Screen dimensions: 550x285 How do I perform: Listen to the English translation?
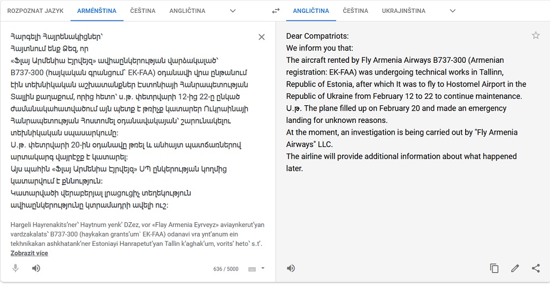pyautogui.click(x=291, y=268)
